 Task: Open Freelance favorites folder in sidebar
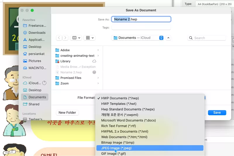(x=35, y=26)
